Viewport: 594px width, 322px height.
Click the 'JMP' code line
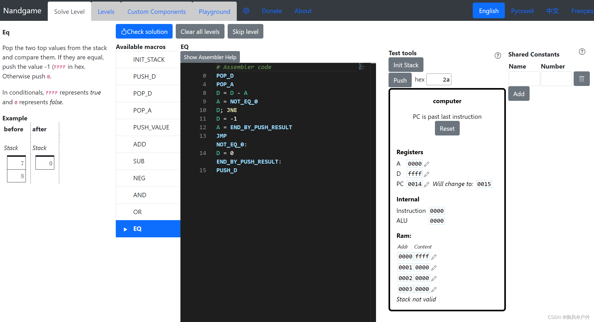[x=221, y=136]
